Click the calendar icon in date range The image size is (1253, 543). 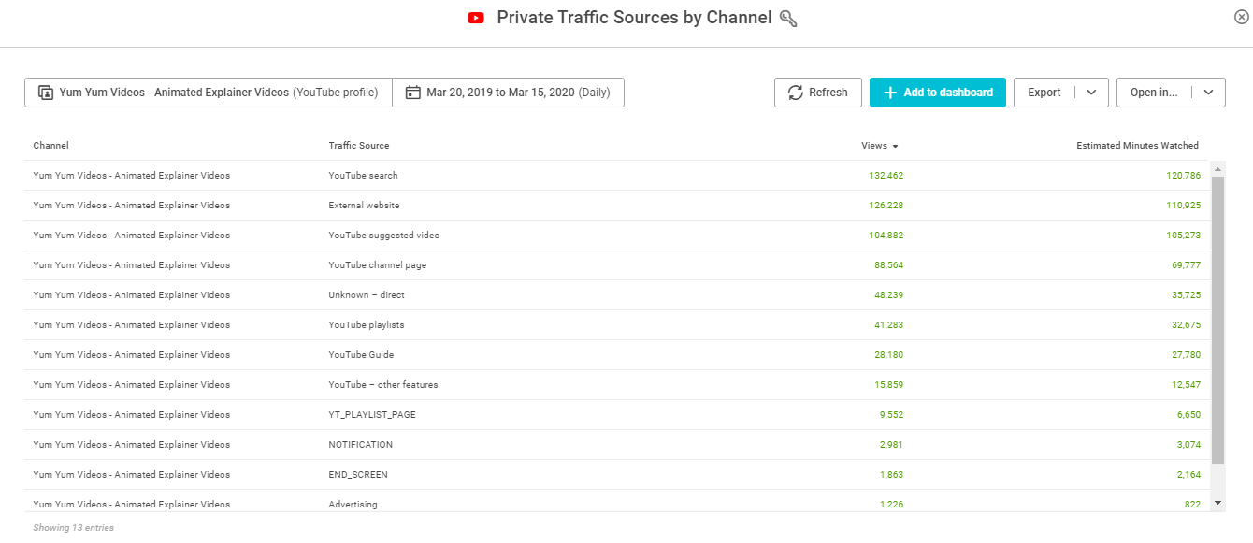(412, 93)
